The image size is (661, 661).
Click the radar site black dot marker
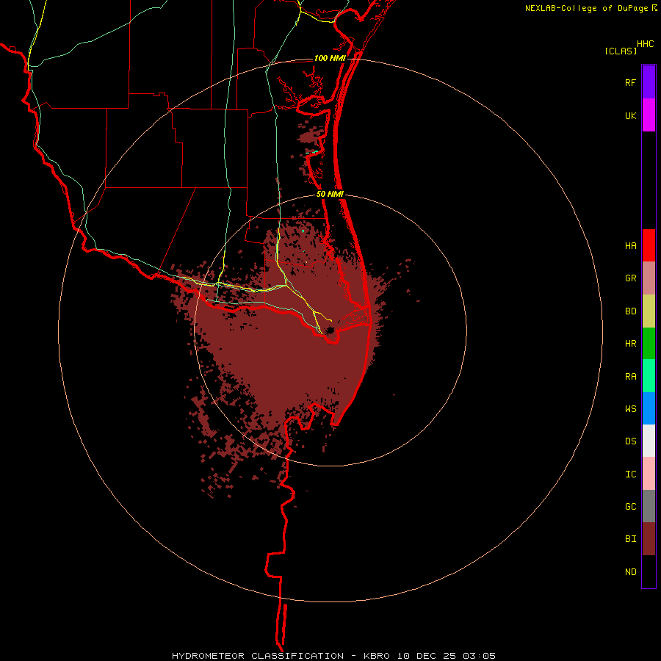pyautogui.click(x=330, y=330)
